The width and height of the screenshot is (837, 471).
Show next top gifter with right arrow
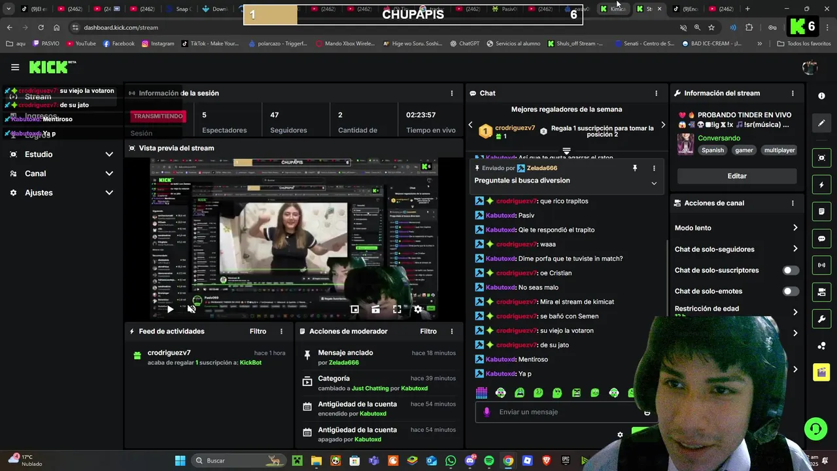click(x=663, y=125)
